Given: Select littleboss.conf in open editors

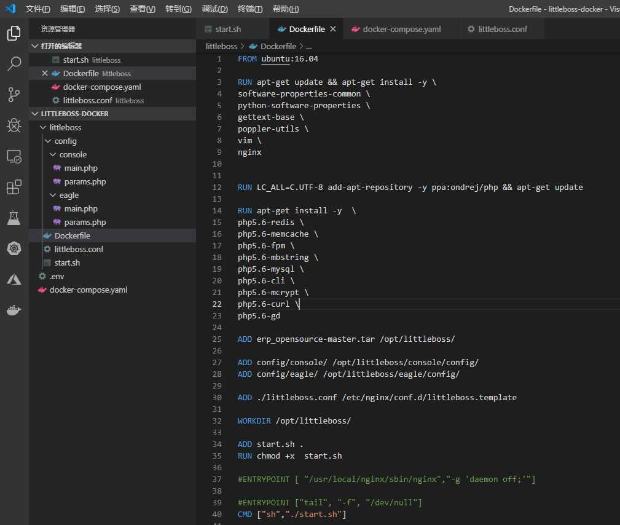Looking at the screenshot, I should click(x=112, y=100).
